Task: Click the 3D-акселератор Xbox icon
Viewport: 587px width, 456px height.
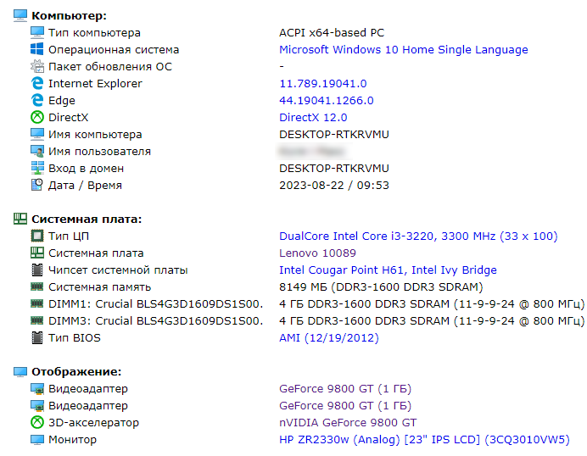Action: [x=37, y=422]
